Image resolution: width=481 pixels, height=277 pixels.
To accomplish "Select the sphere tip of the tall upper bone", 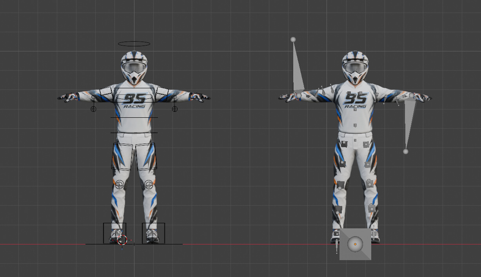I will [x=293, y=40].
